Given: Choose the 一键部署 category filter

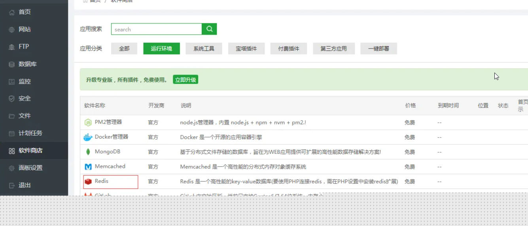Looking at the screenshot, I should 378,49.
